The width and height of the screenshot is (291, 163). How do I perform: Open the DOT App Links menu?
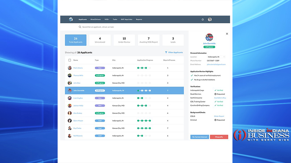pyautogui.click(x=127, y=19)
